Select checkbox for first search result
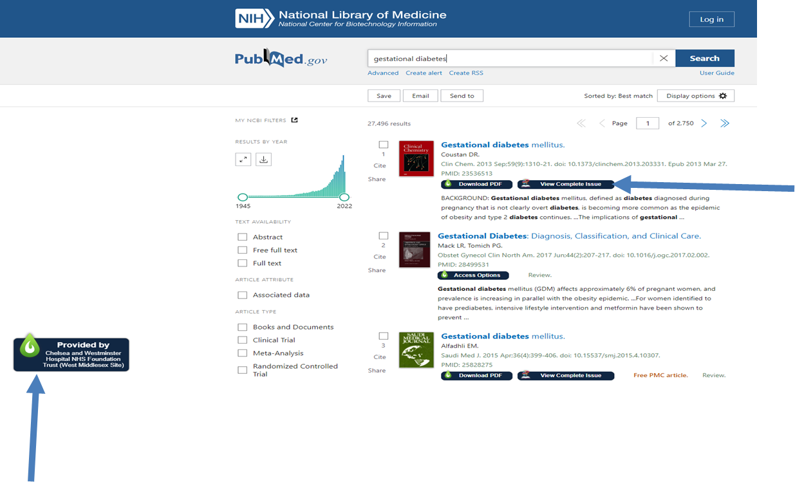The height and width of the screenshot is (482, 795). click(x=384, y=145)
